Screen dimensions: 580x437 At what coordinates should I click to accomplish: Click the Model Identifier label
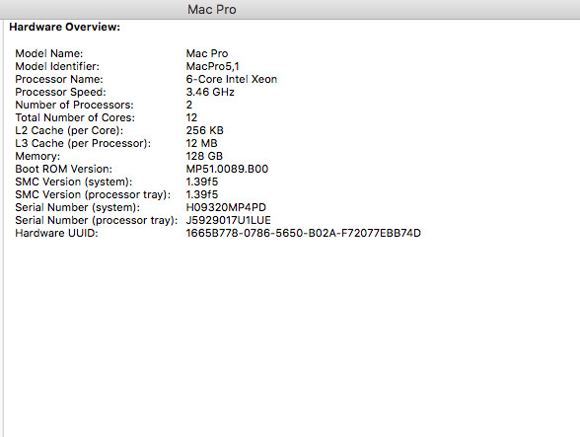click(57, 67)
